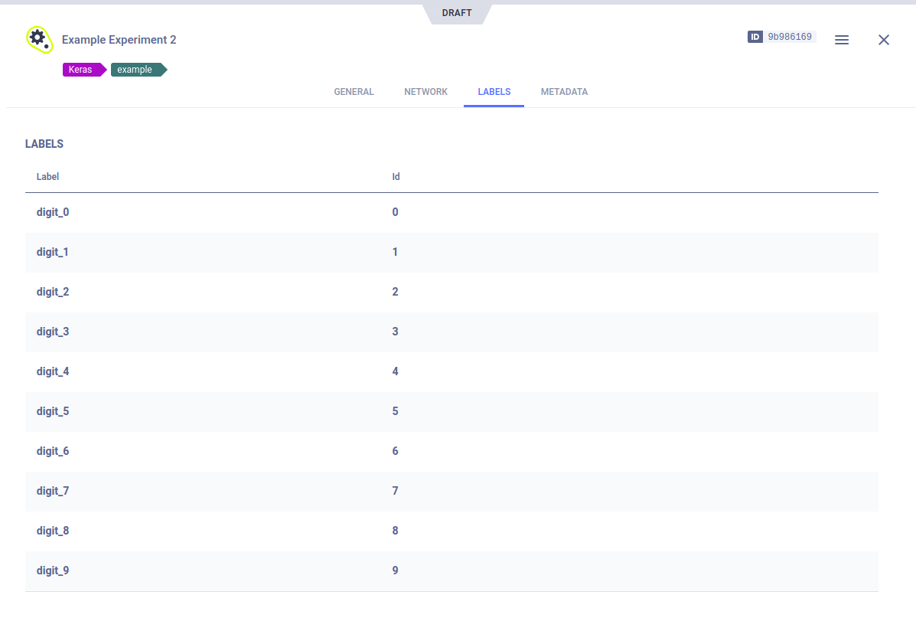Image resolution: width=916 pixels, height=618 pixels.
Task: Click the Id value 7 in digit_7 row
Action: (x=395, y=491)
